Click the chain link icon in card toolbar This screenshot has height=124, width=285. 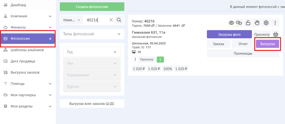[239, 23]
